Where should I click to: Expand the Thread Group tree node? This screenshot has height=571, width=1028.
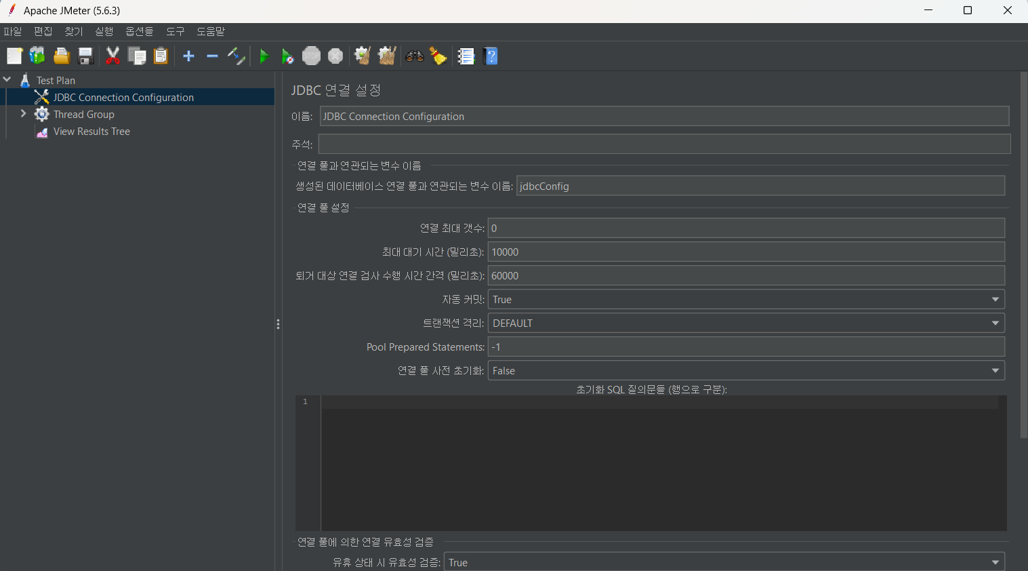24,114
